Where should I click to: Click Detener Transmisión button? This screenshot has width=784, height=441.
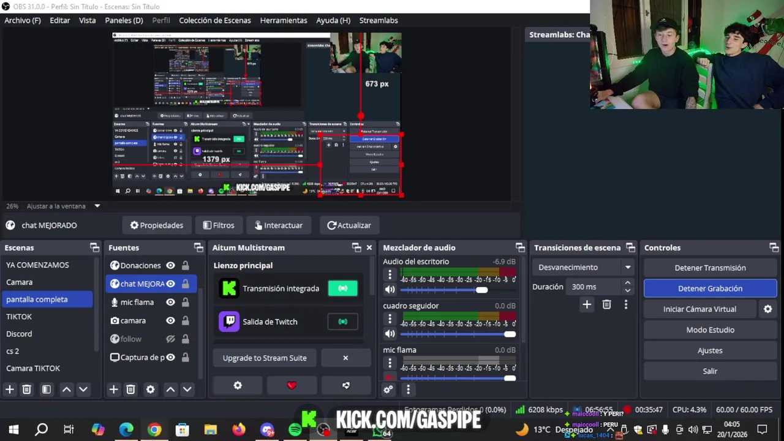tap(710, 268)
